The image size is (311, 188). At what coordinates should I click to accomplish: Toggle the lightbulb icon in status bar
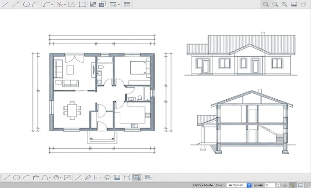[293, 185]
